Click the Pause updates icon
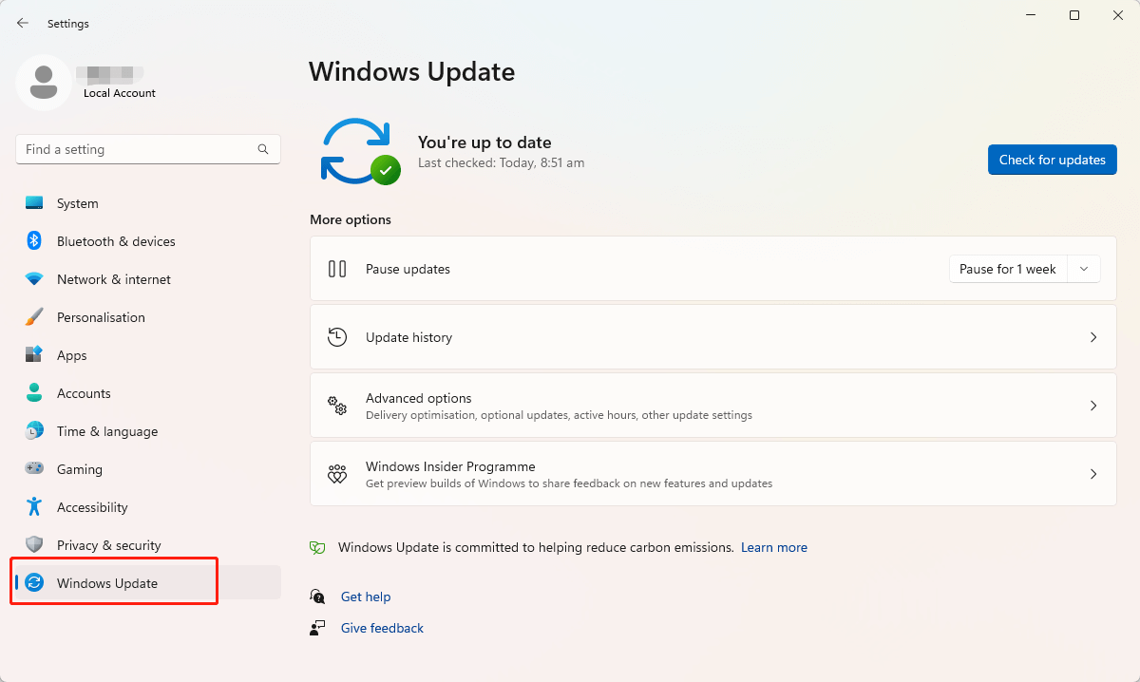The image size is (1140, 682). click(x=337, y=269)
